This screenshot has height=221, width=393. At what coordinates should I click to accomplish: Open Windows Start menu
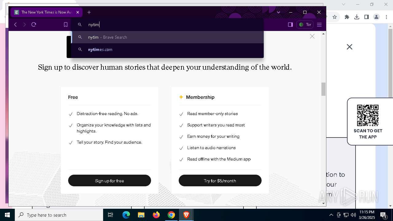7,215
